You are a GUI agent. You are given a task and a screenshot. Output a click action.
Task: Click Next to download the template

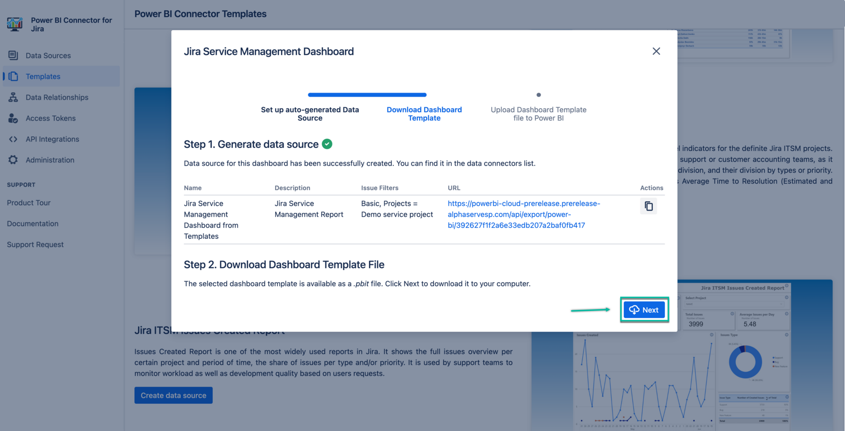[644, 310]
